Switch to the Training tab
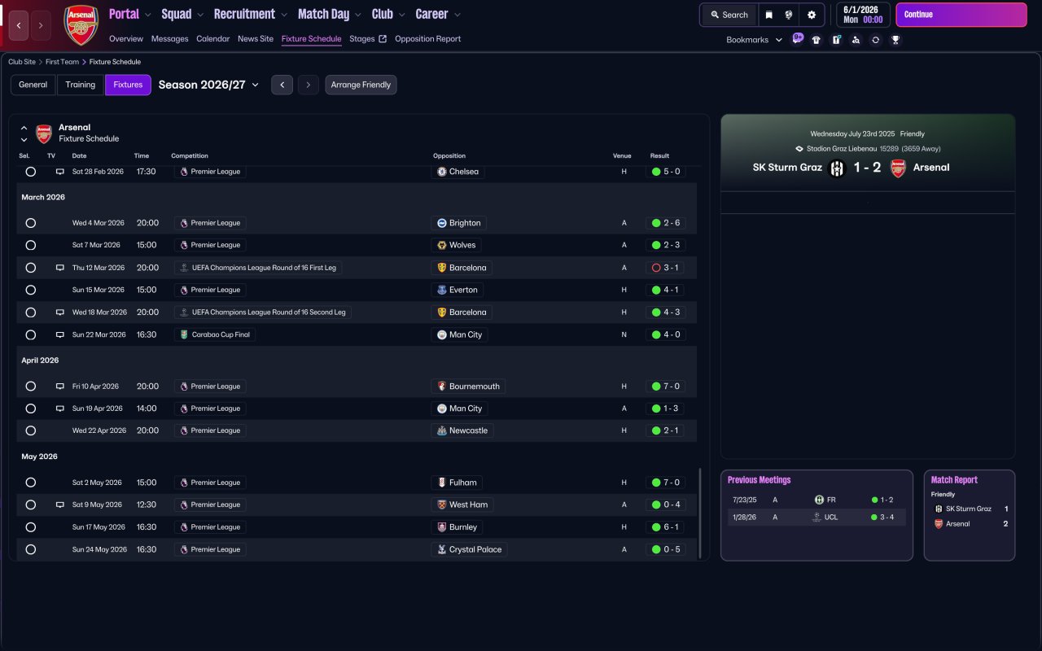Image resolution: width=1042 pixels, height=651 pixels. click(x=81, y=85)
